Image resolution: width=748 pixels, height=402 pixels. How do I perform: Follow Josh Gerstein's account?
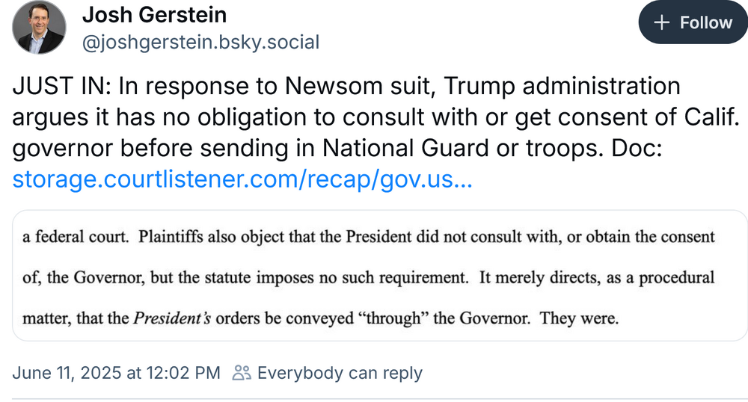692,22
